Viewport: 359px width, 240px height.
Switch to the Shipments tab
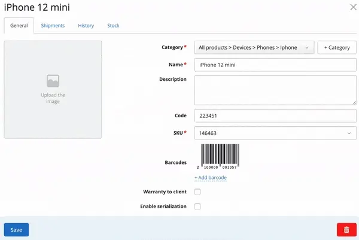(53, 26)
